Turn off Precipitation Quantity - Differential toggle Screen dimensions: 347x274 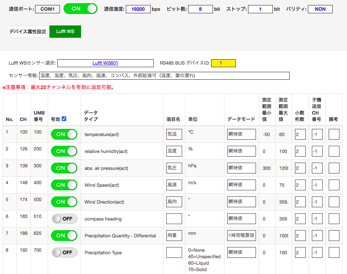(x=64, y=236)
